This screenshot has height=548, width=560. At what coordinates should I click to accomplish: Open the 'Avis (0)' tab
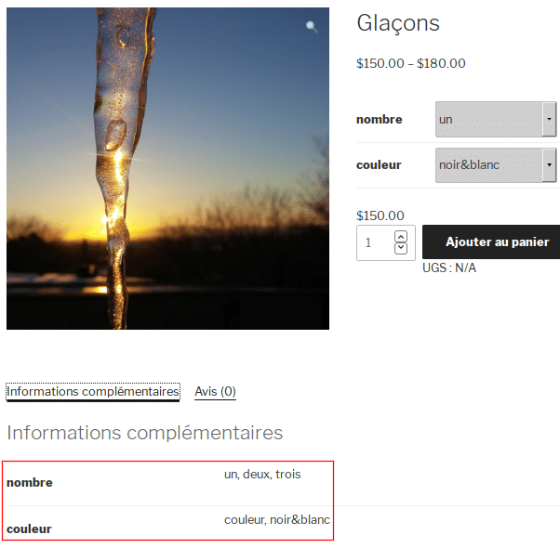pyautogui.click(x=215, y=391)
